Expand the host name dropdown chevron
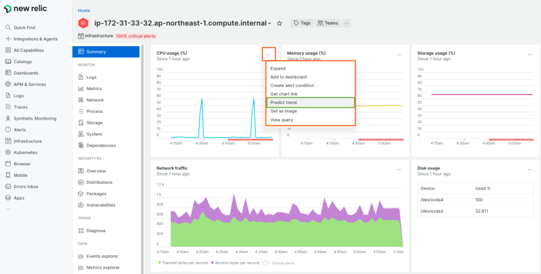541x274 pixels. click(269, 23)
